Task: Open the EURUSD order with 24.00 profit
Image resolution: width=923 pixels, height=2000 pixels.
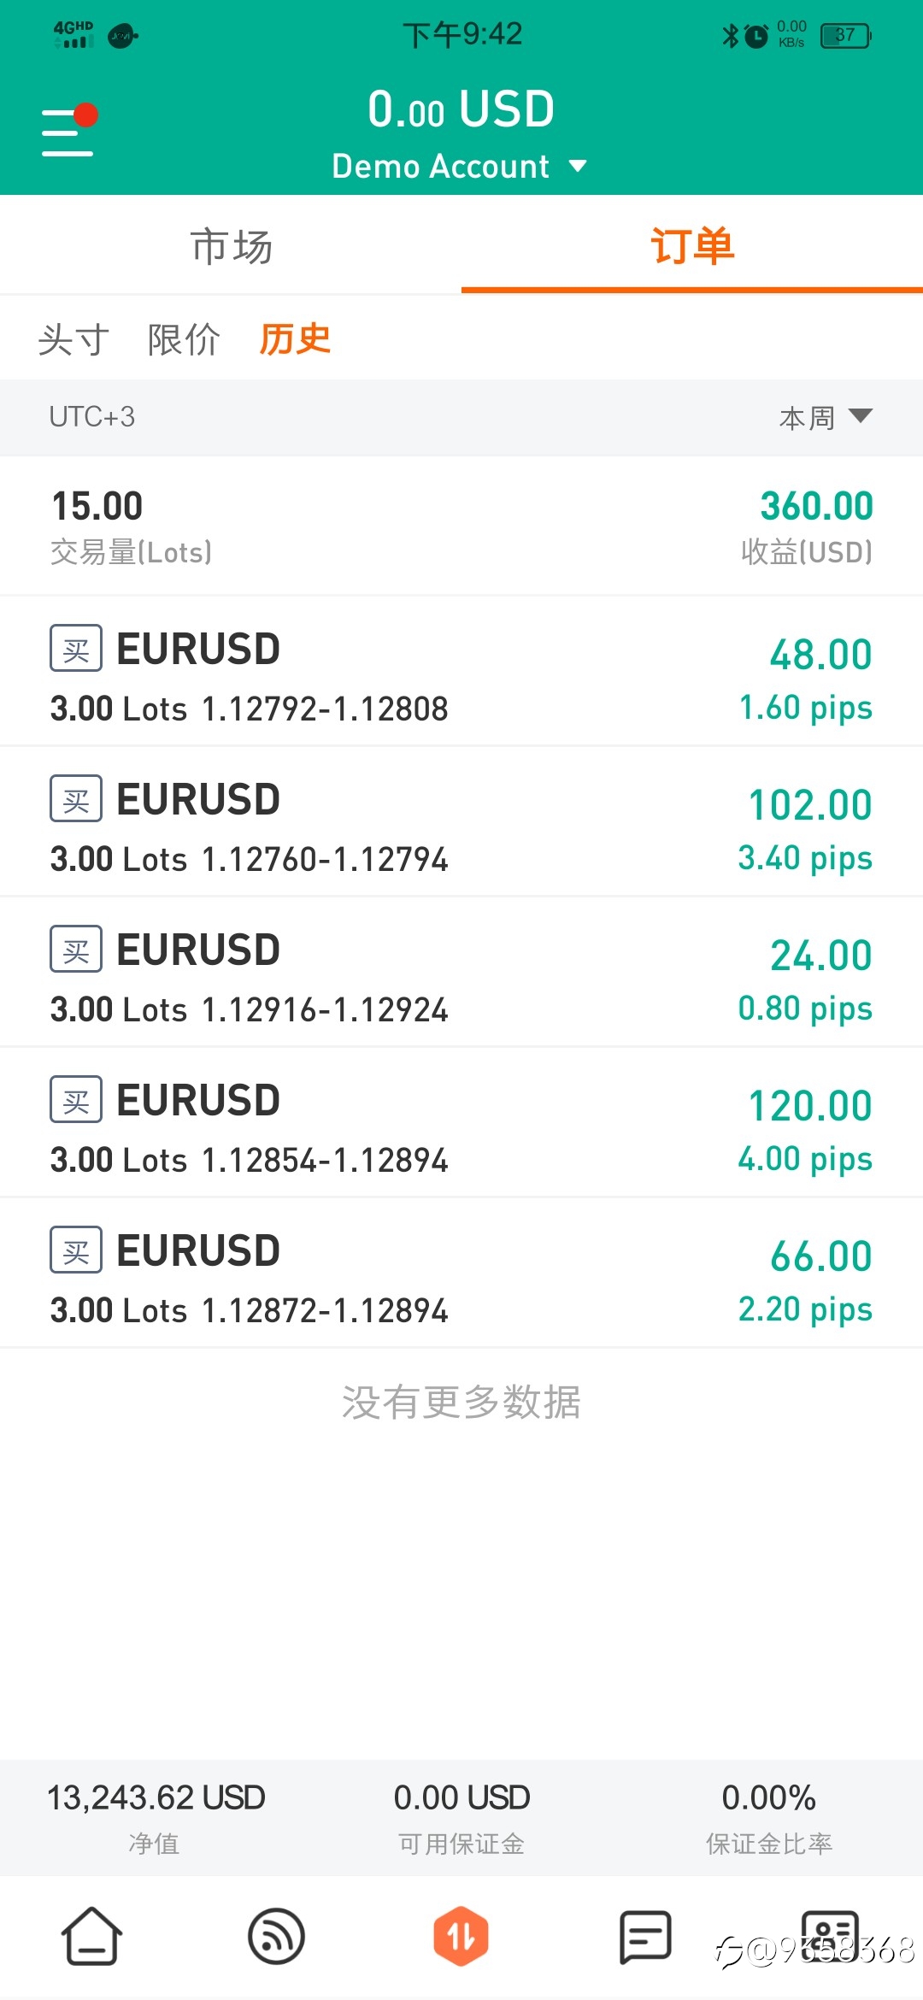Action: (461, 973)
